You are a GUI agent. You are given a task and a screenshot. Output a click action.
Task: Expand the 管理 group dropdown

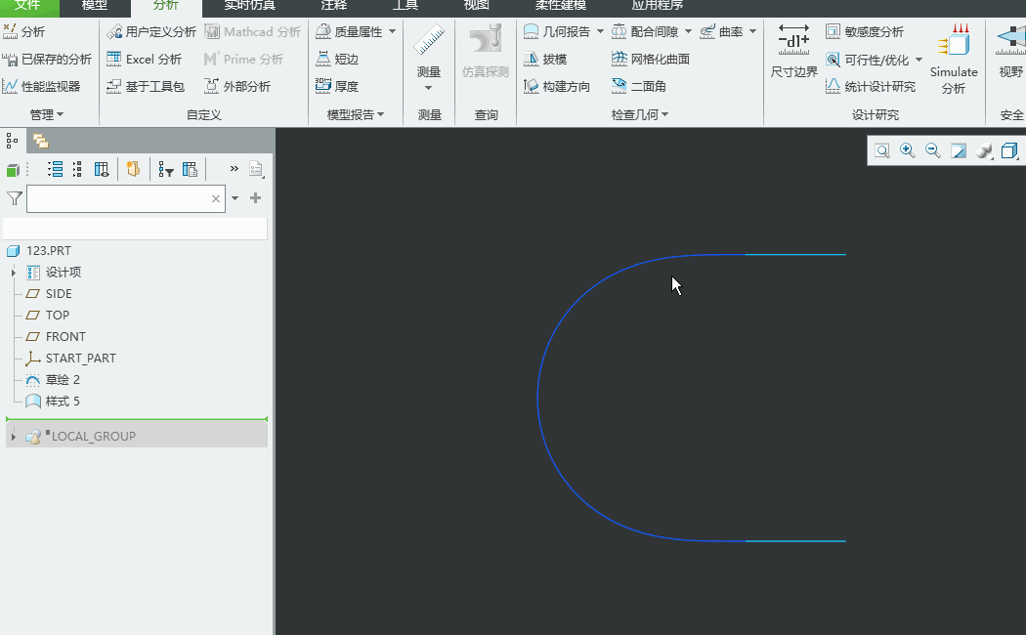click(x=47, y=114)
